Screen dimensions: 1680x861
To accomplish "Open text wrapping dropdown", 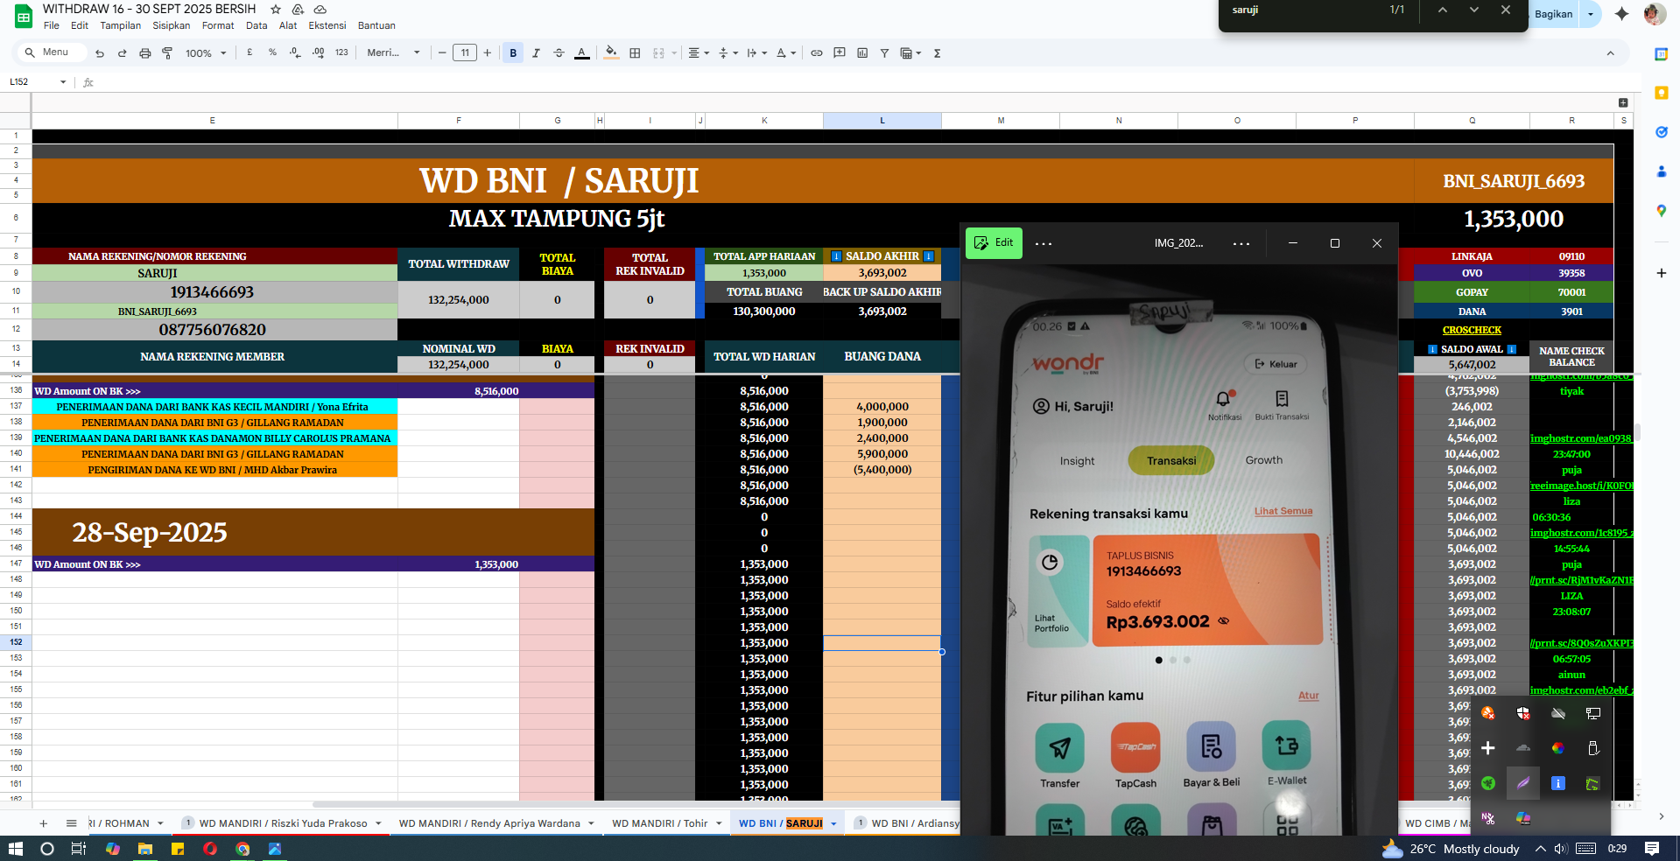I will point(756,53).
